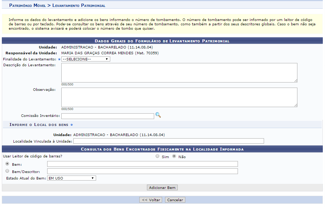Select Sim for barcode reader usage
This screenshot has width=325, height=207.
point(157,156)
